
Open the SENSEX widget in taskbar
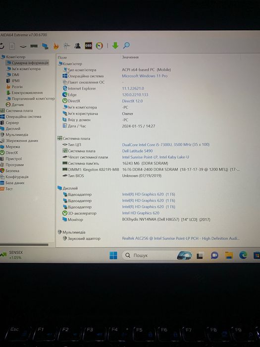click(x=11, y=255)
